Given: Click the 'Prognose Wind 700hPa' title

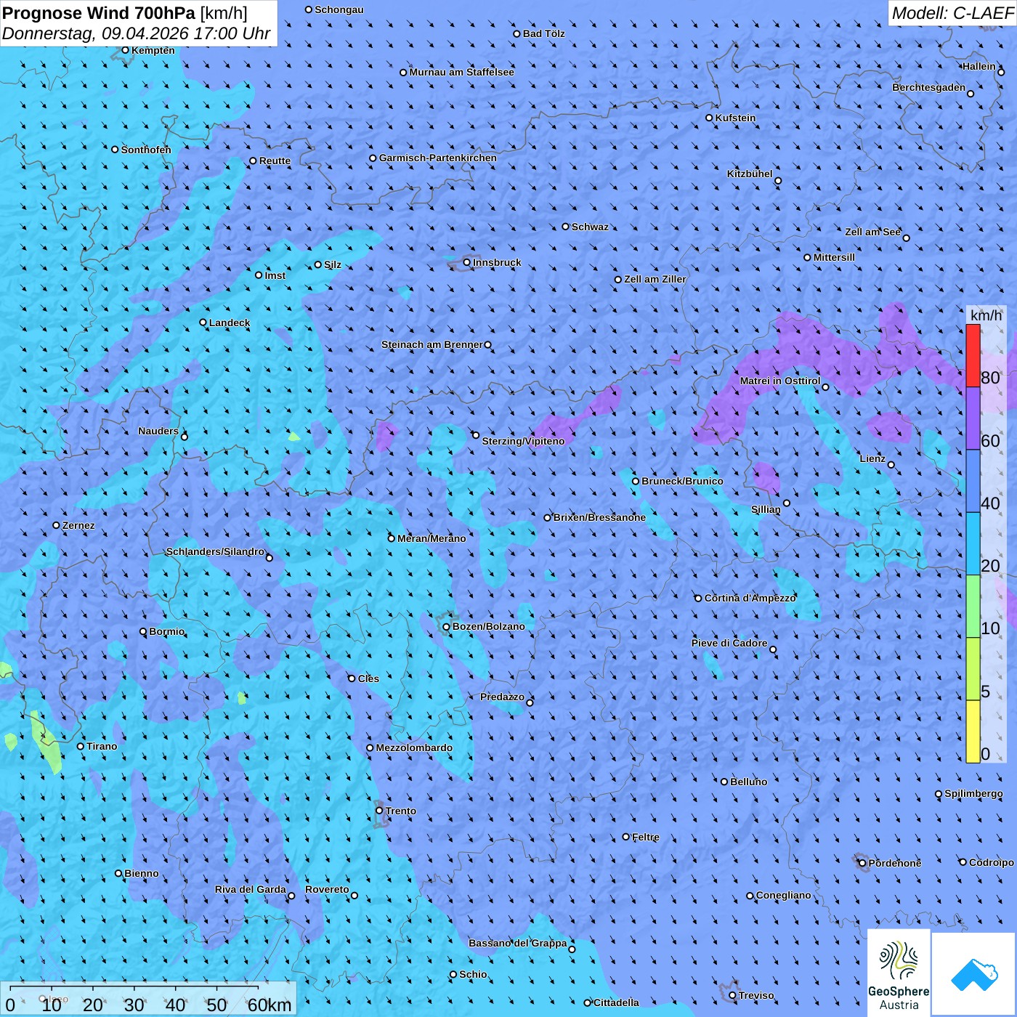Looking at the screenshot, I should pyautogui.click(x=100, y=13).
